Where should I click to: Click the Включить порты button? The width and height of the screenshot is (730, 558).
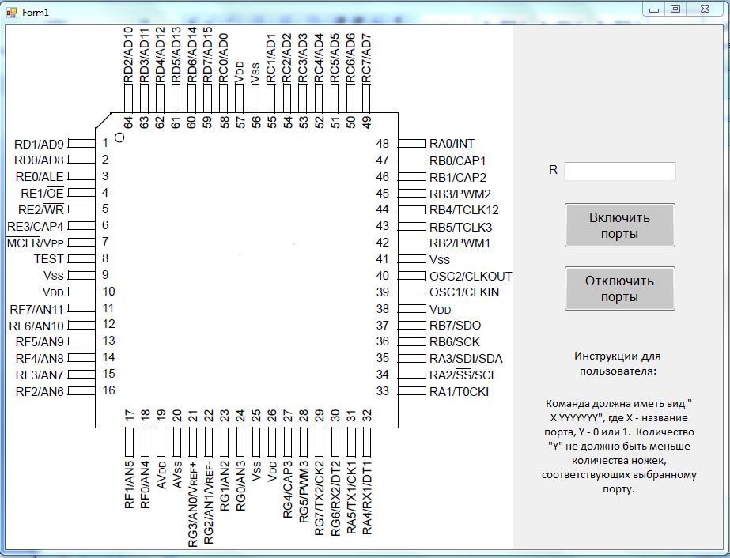point(619,225)
